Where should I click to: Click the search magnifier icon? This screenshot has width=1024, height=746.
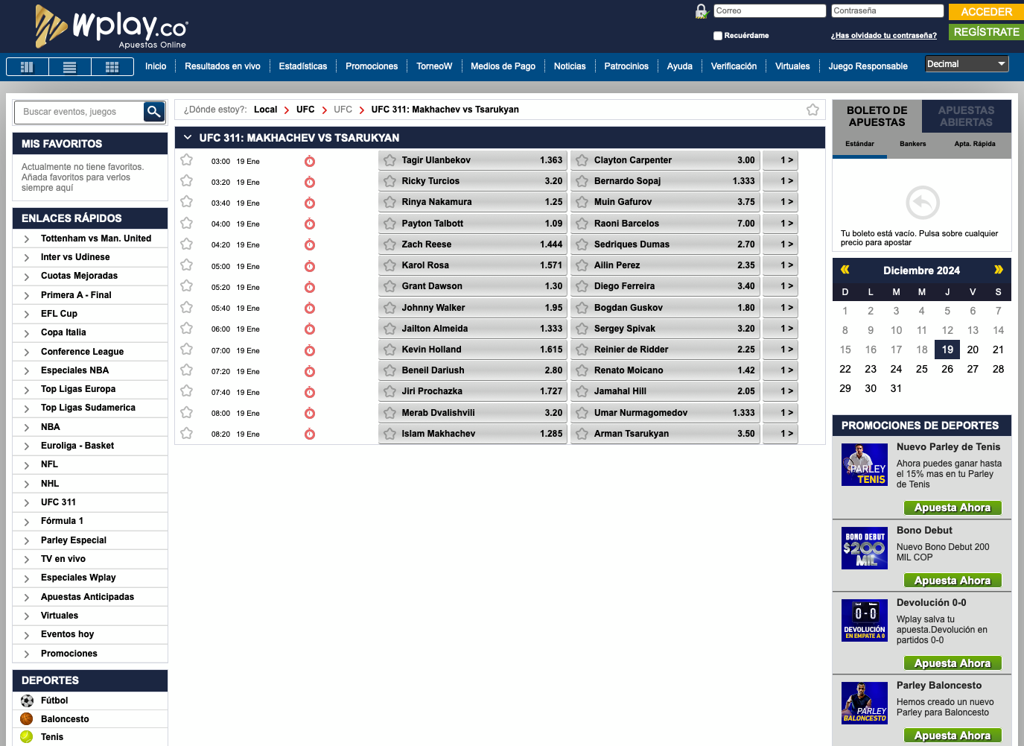[x=154, y=112]
